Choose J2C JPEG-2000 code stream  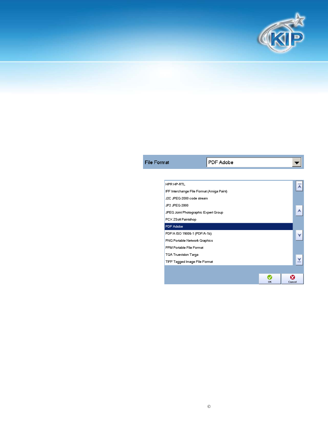point(229,198)
